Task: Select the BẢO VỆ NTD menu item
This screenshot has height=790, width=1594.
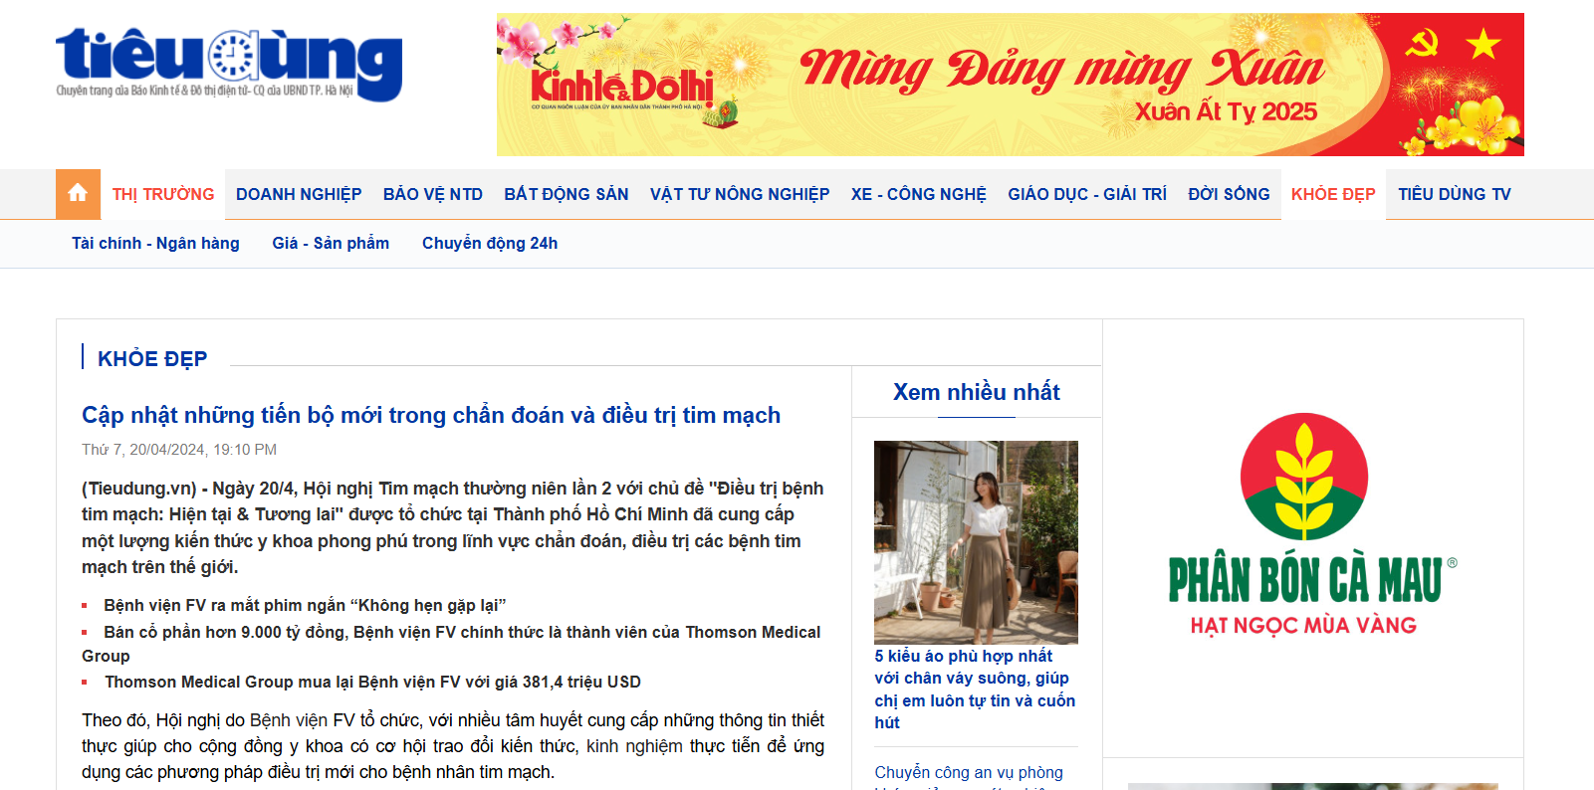Action: (x=433, y=194)
